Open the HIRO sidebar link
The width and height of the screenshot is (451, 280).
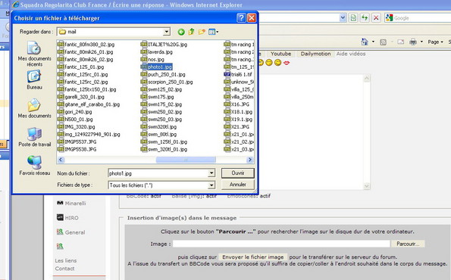click(71, 218)
